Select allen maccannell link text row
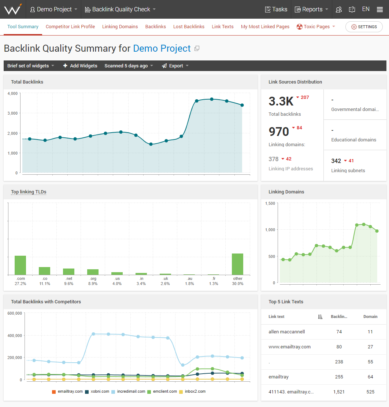The height and width of the screenshot is (407, 389). [x=323, y=332]
